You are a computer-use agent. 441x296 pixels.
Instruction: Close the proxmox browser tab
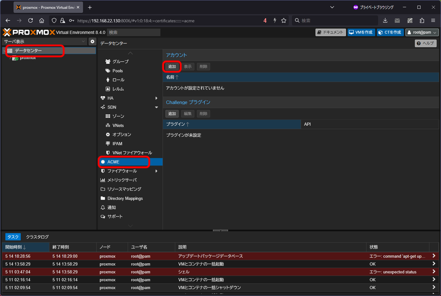coord(78,7)
